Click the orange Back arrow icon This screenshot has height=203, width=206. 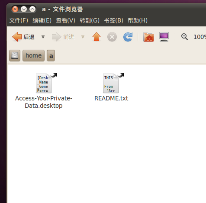point(17,37)
